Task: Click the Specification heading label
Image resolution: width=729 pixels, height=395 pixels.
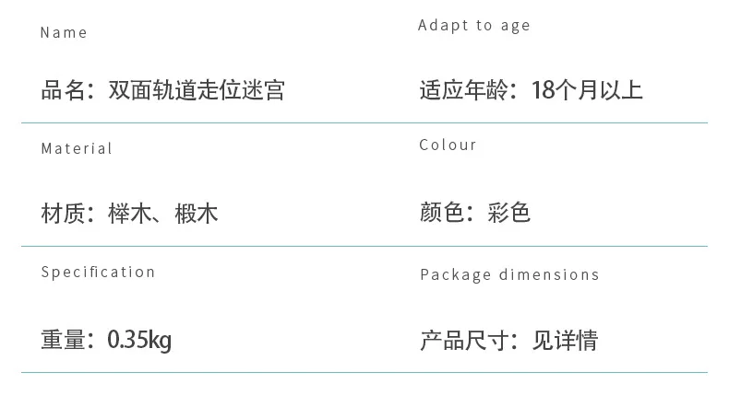Action: (x=98, y=272)
